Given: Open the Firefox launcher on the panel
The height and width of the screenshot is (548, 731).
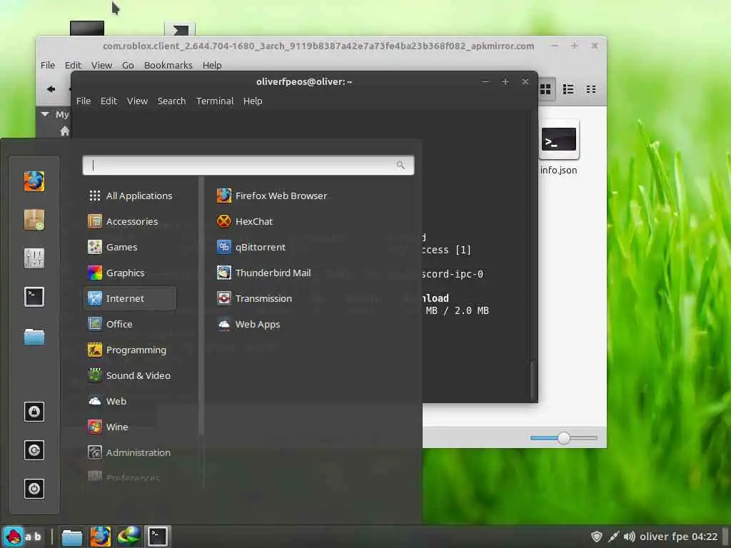Looking at the screenshot, I should 100,537.
